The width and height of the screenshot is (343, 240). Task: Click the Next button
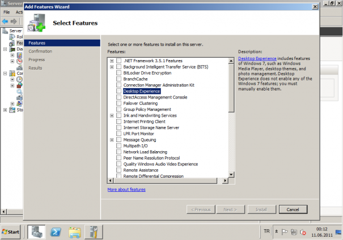tap(231, 209)
